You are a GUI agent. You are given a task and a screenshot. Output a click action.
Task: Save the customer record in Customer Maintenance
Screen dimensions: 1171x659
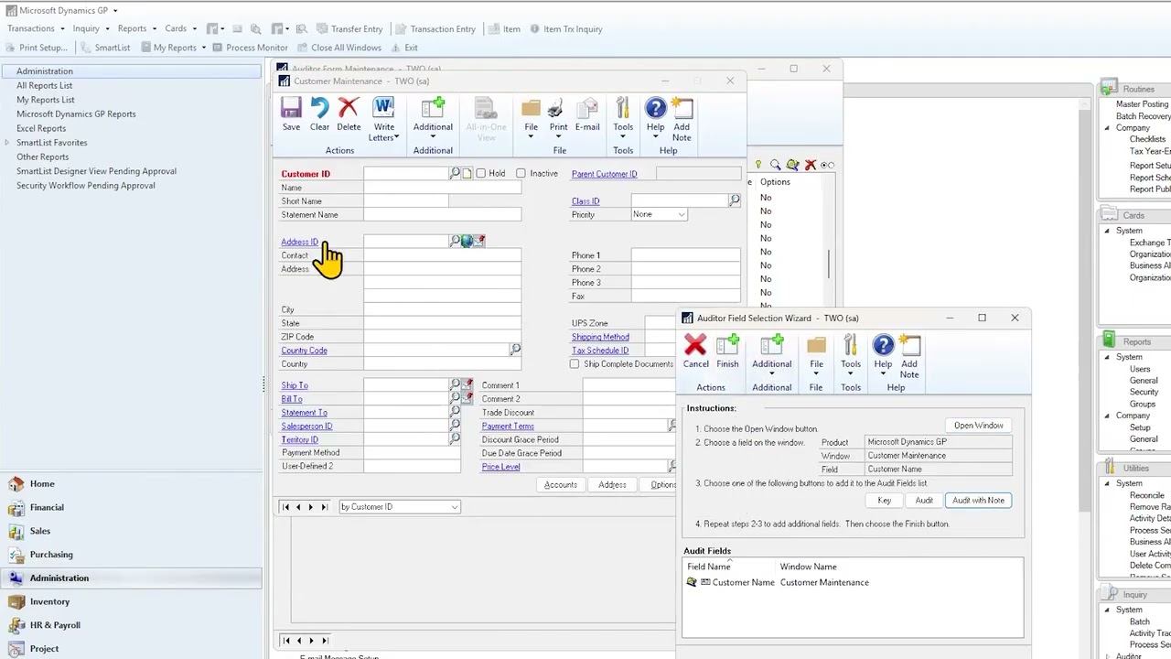[x=291, y=115]
